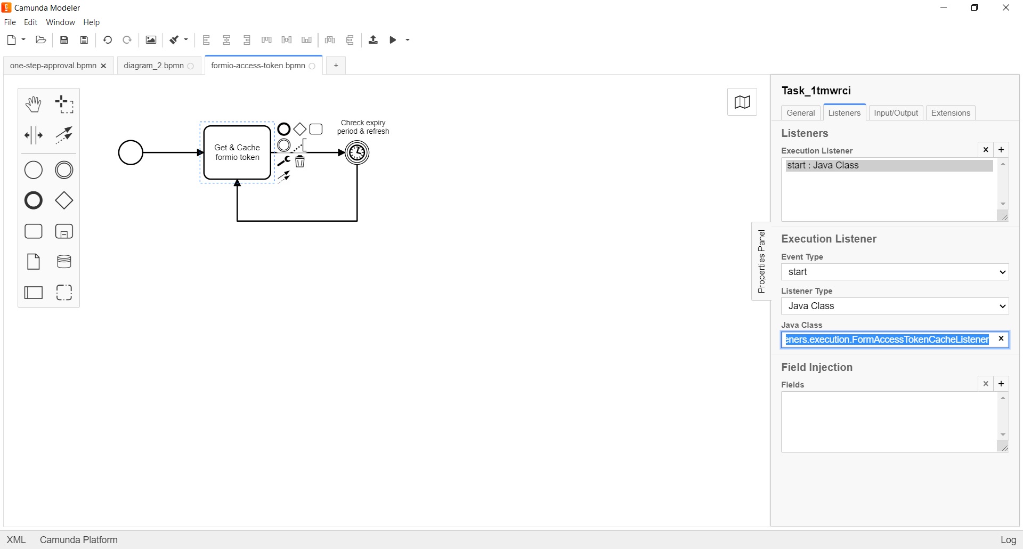Viewport: 1023px width, 549px height.
Task: Clear the Java Class field
Action: [1001, 338]
